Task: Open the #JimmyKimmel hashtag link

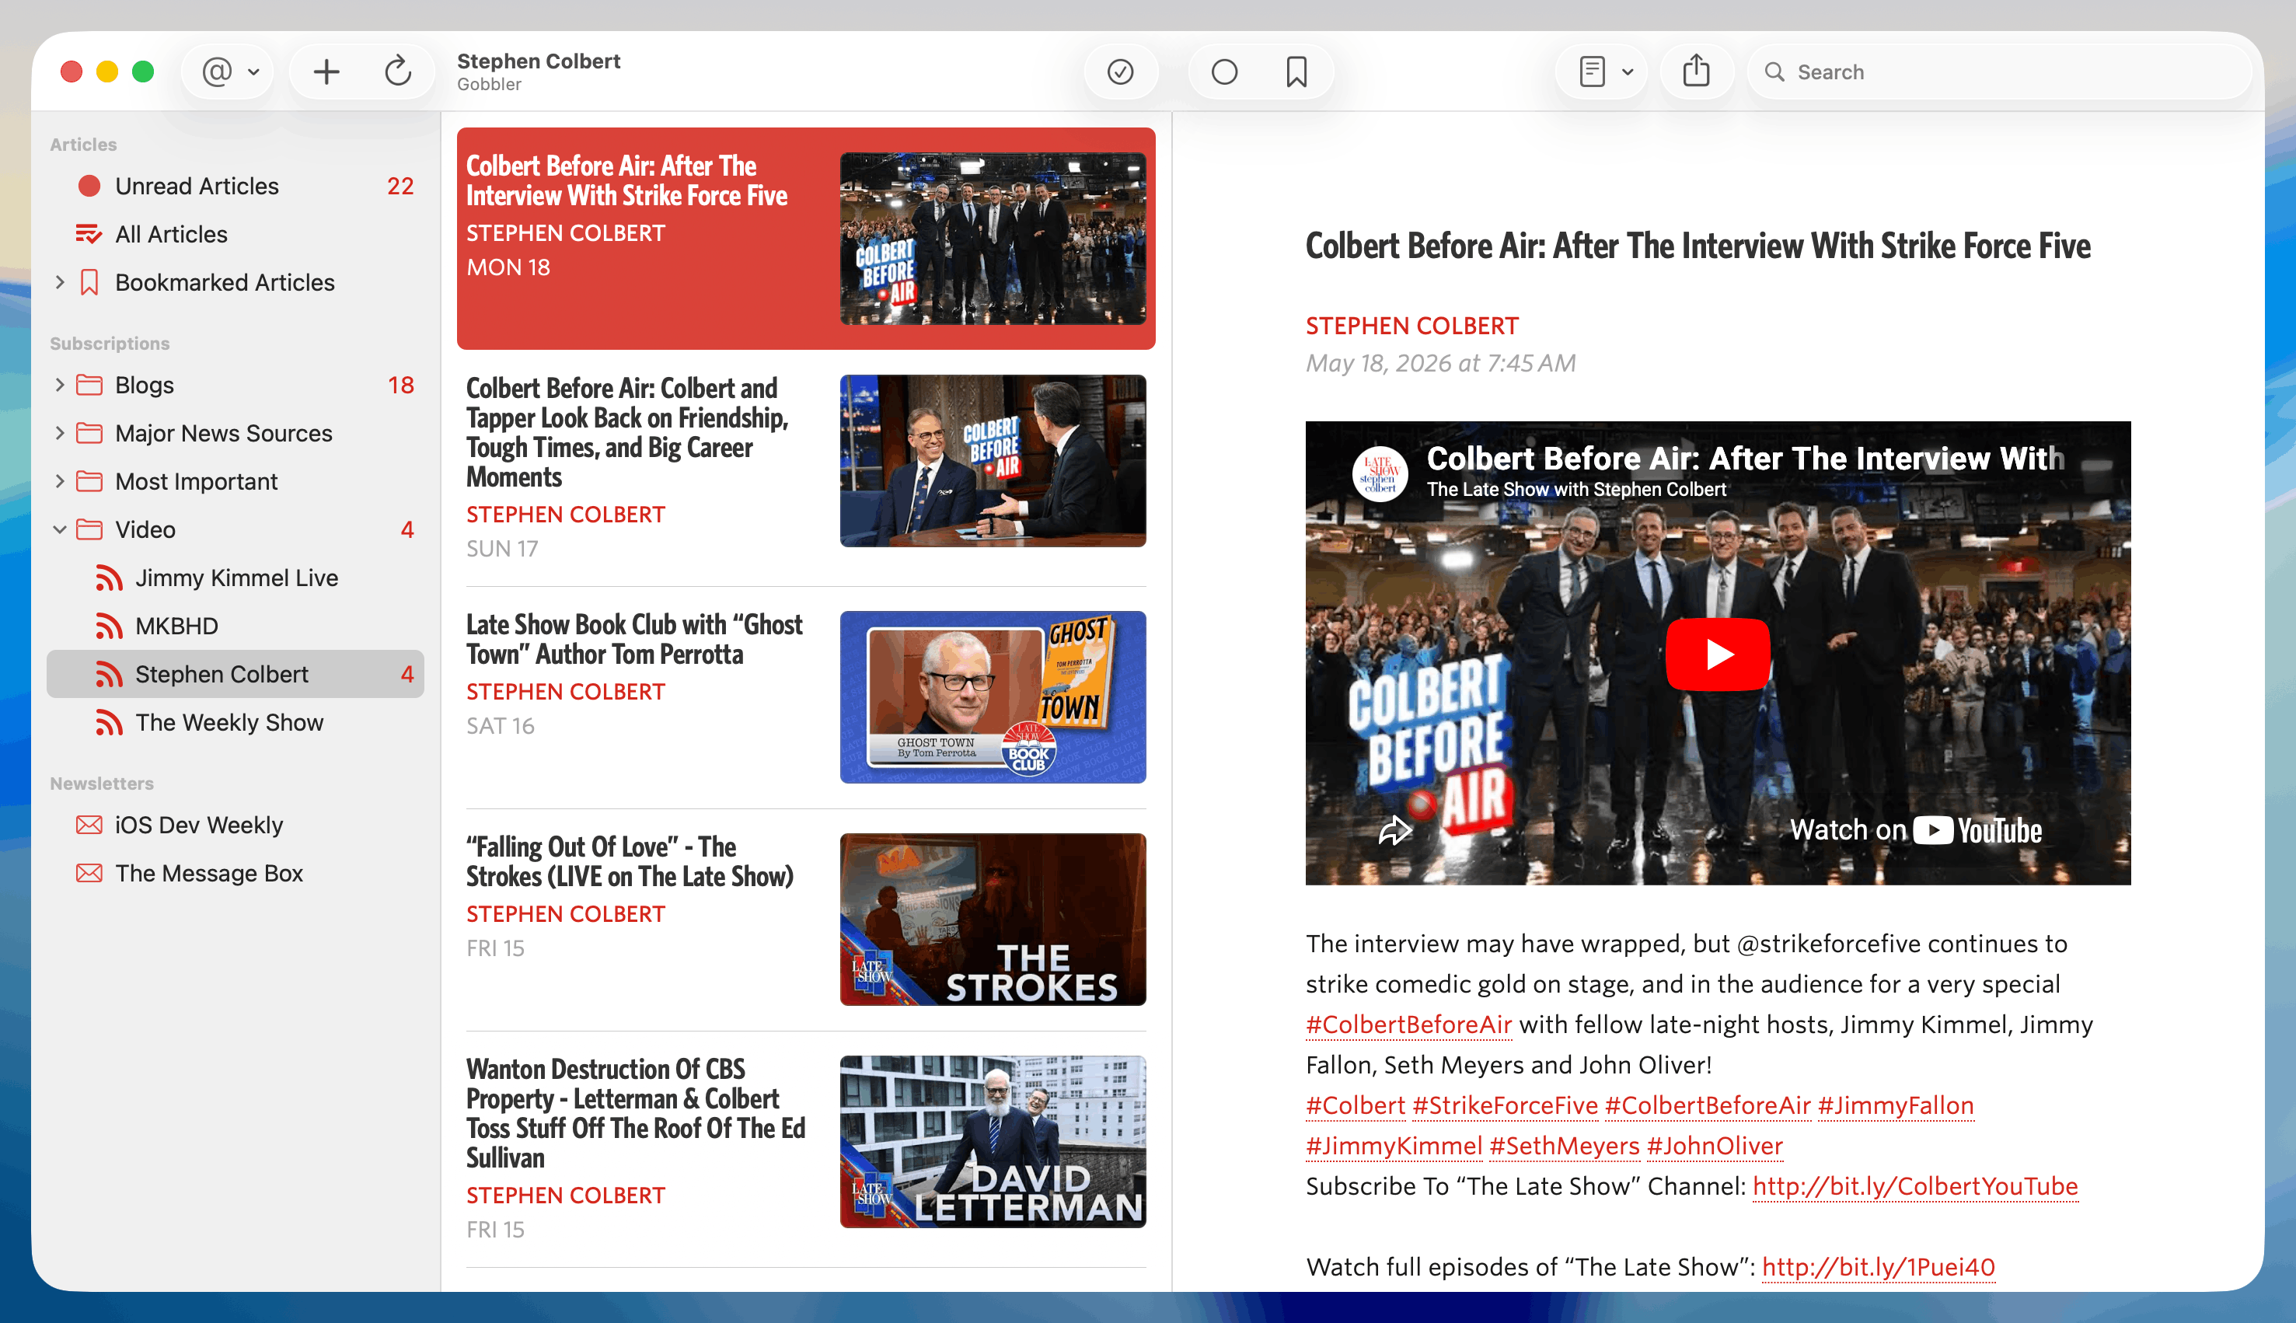Action: tap(1394, 1146)
